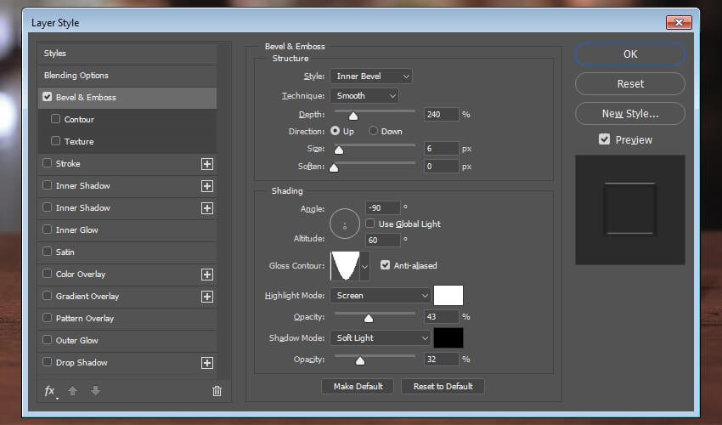Viewport: 722px width, 425px height.
Task: Click the style preview thumbnail
Action: 630,210
